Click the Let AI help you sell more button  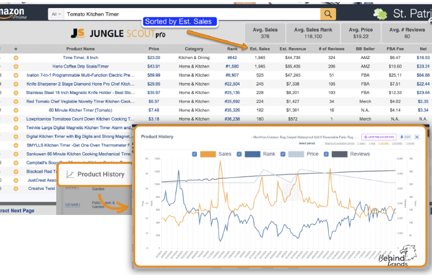click(x=379, y=137)
